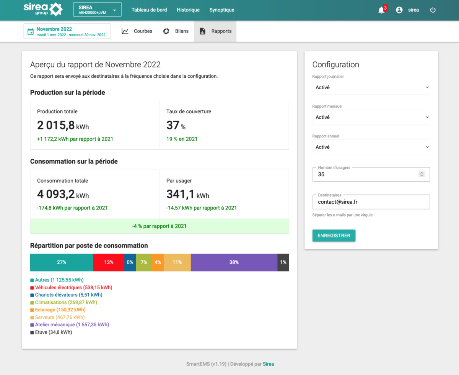Viewport: 459px width, 375px height.
Task: Click the 341,1 kWh par usager value
Action: pyautogui.click(x=188, y=194)
